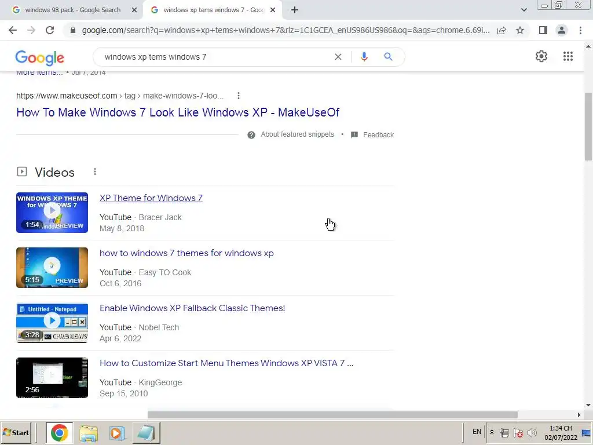Reload the page with the refresh icon
This screenshot has height=445, width=593.
[50, 30]
